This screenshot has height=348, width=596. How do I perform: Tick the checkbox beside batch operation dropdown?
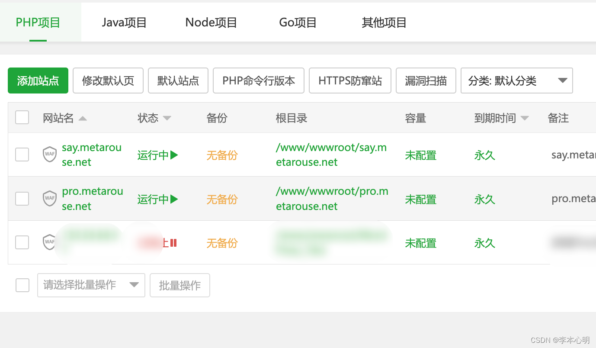click(22, 285)
